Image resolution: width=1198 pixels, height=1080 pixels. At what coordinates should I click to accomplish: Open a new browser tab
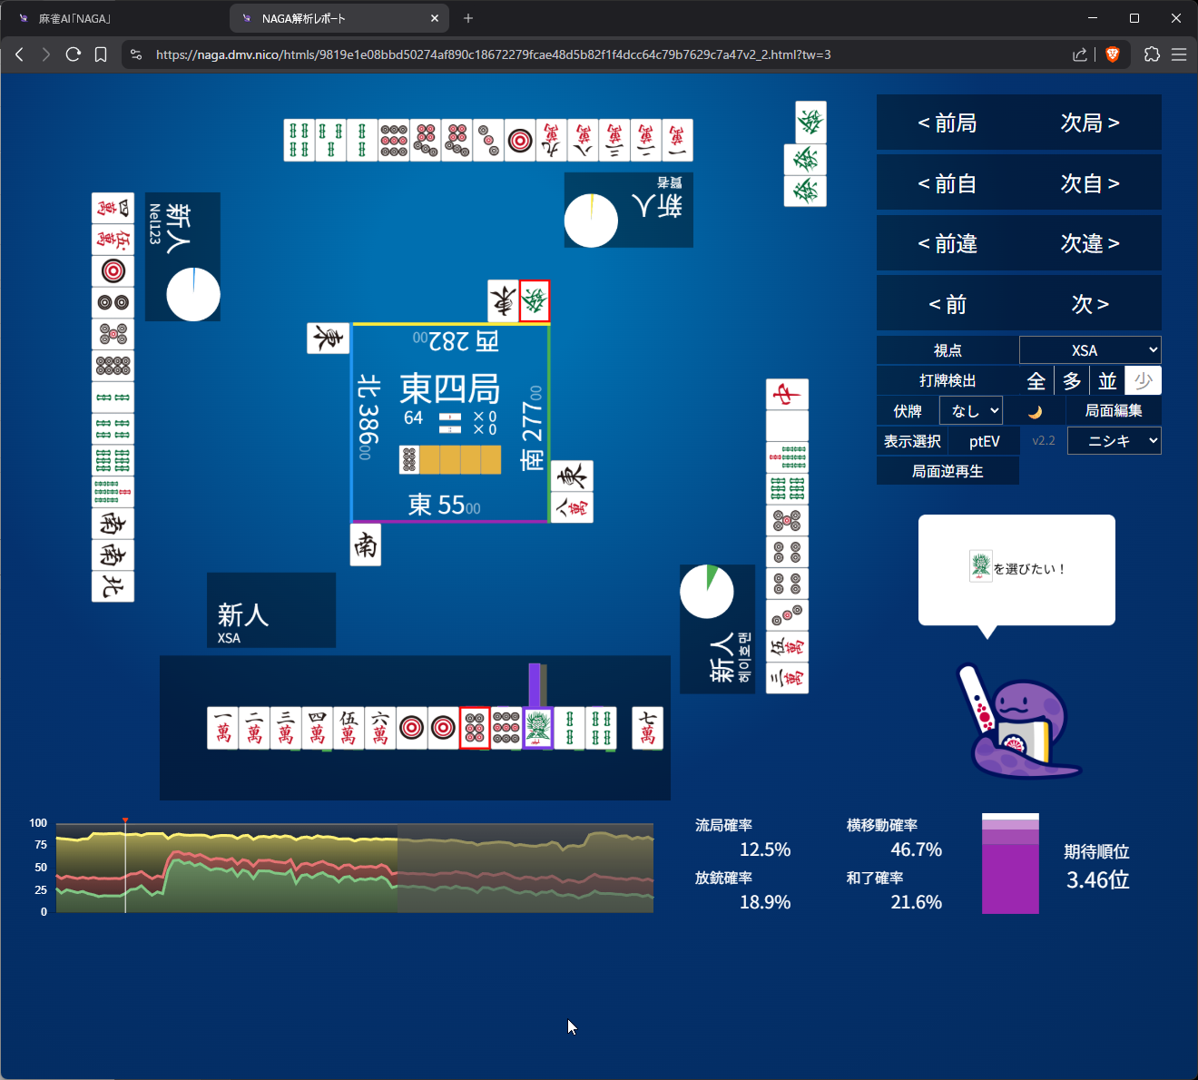pyautogui.click(x=468, y=18)
